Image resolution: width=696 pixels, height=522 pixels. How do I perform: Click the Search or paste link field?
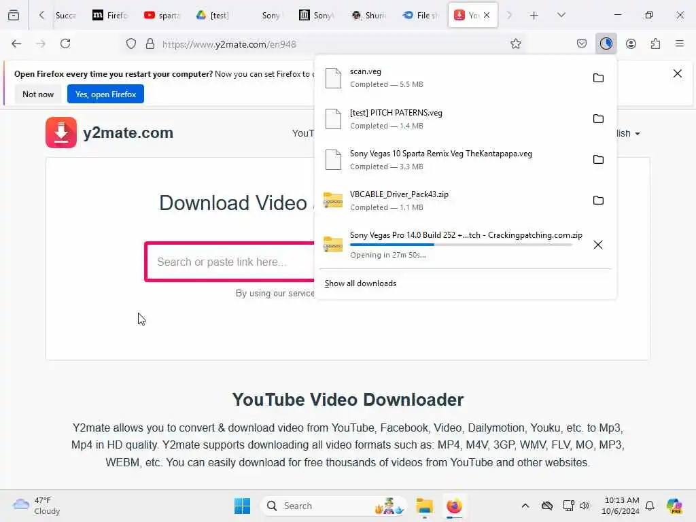pyautogui.click(x=231, y=262)
